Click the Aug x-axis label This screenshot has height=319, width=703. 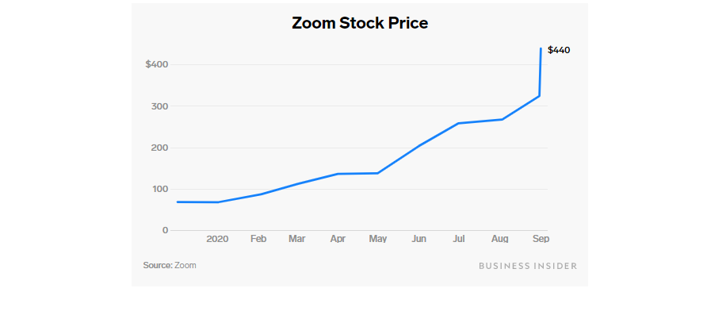499,239
